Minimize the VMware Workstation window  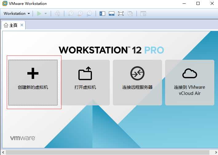click(184, 3)
